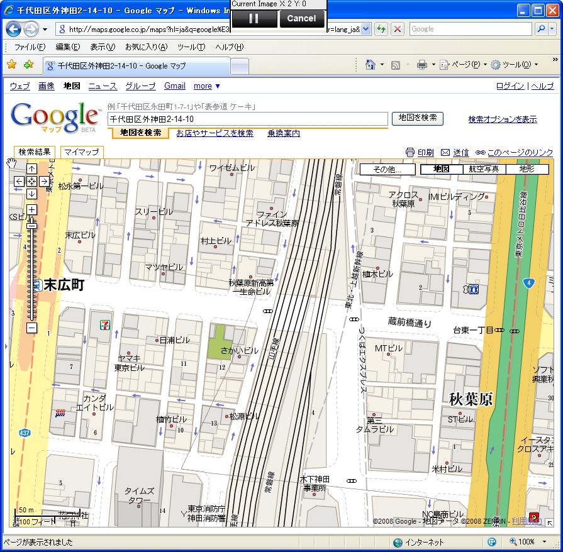The image size is (563, 552).
Task: Click the 地図を検索 search button
Action: pyautogui.click(x=418, y=118)
